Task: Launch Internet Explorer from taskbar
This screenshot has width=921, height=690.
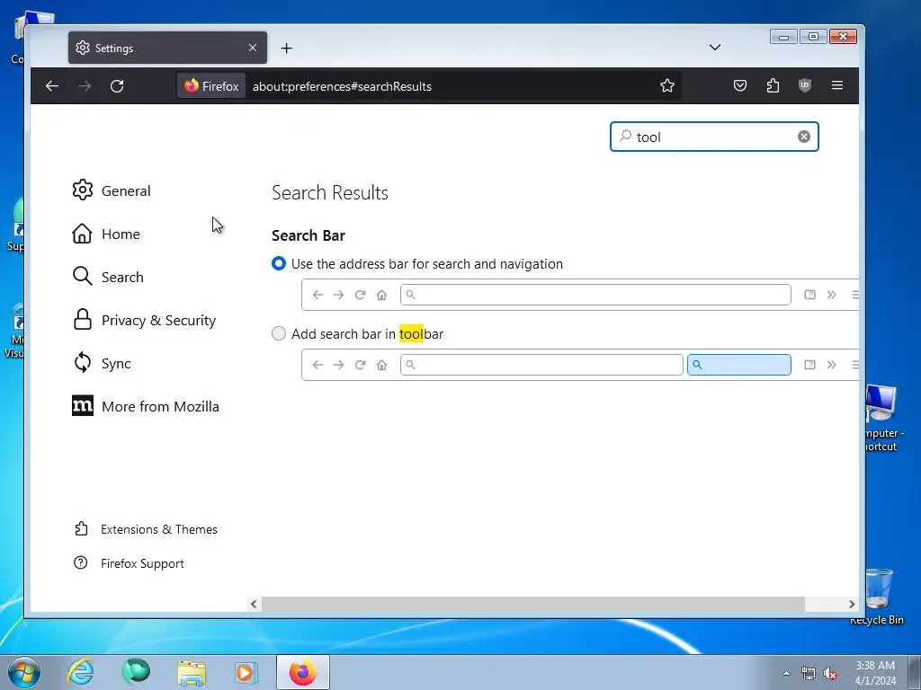Action: point(80,672)
